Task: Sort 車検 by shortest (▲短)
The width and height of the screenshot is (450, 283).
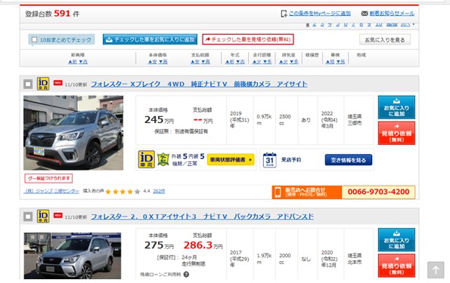Action: (330, 62)
